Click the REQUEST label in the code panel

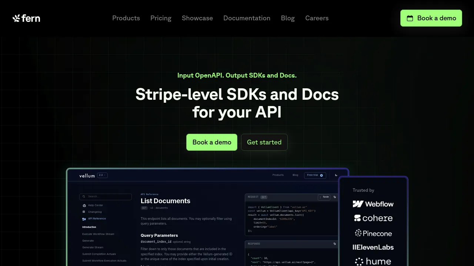[253, 197]
